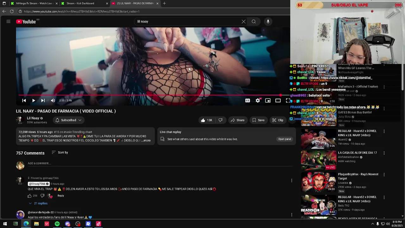Go to YouTube home via the logo

coord(26,22)
